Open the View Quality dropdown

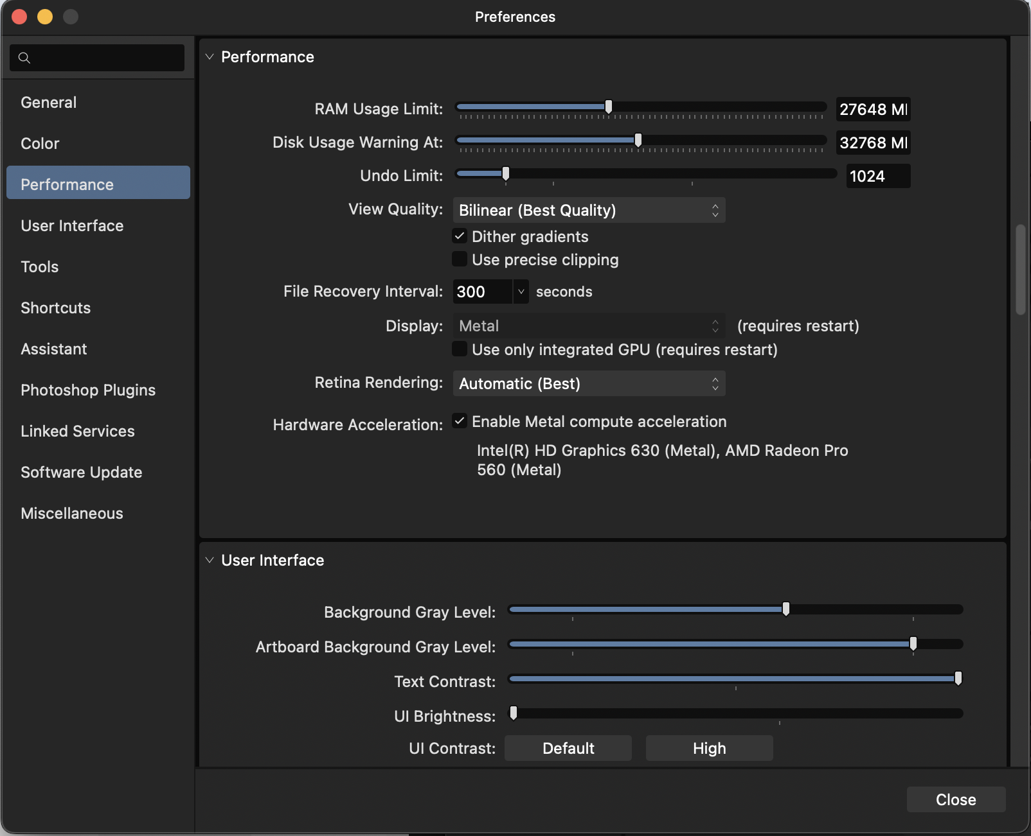[589, 211]
